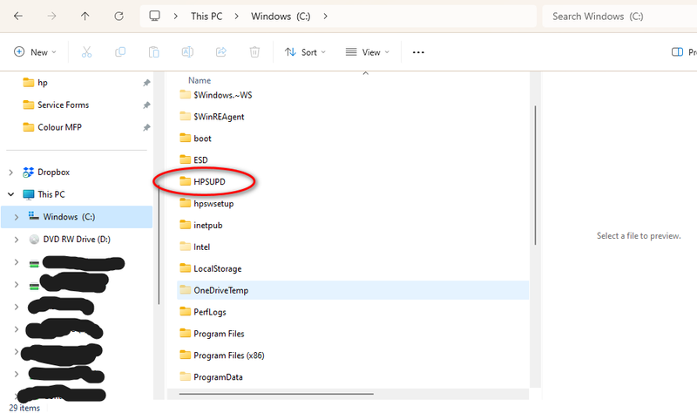
Task: Refresh the current folder view
Action: click(118, 17)
